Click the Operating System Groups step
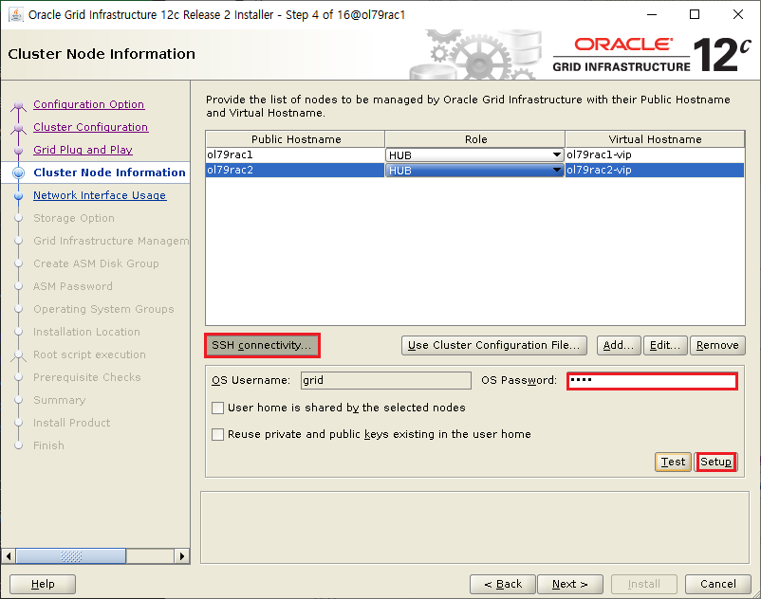Screen dimensions: 761x599 103,309
